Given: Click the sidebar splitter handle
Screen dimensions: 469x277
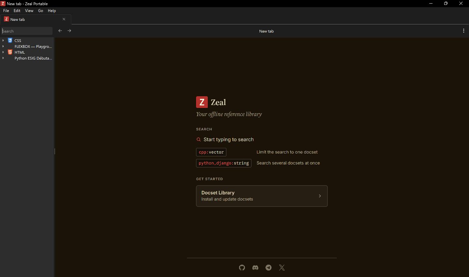Looking at the screenshot, I should coord(54,152).
